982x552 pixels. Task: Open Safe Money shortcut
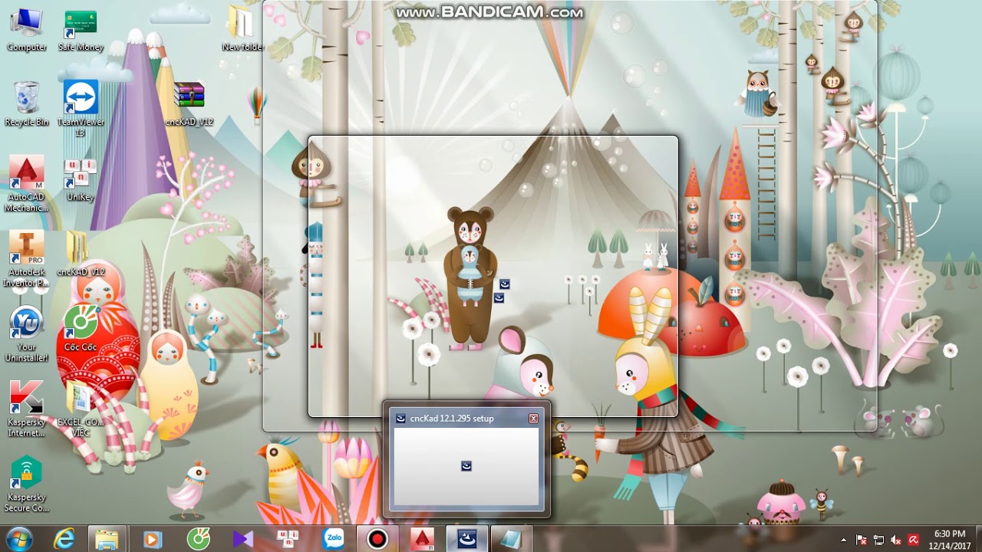click(x=80, y=28)
